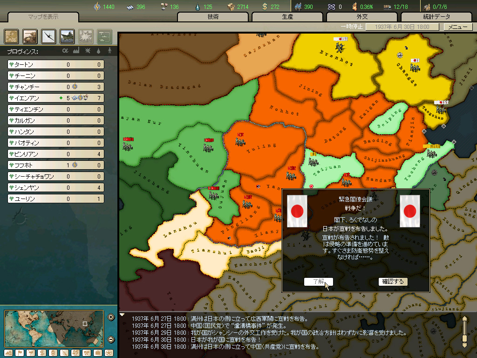Open the 統計データ tab

[x=436, y=17]
